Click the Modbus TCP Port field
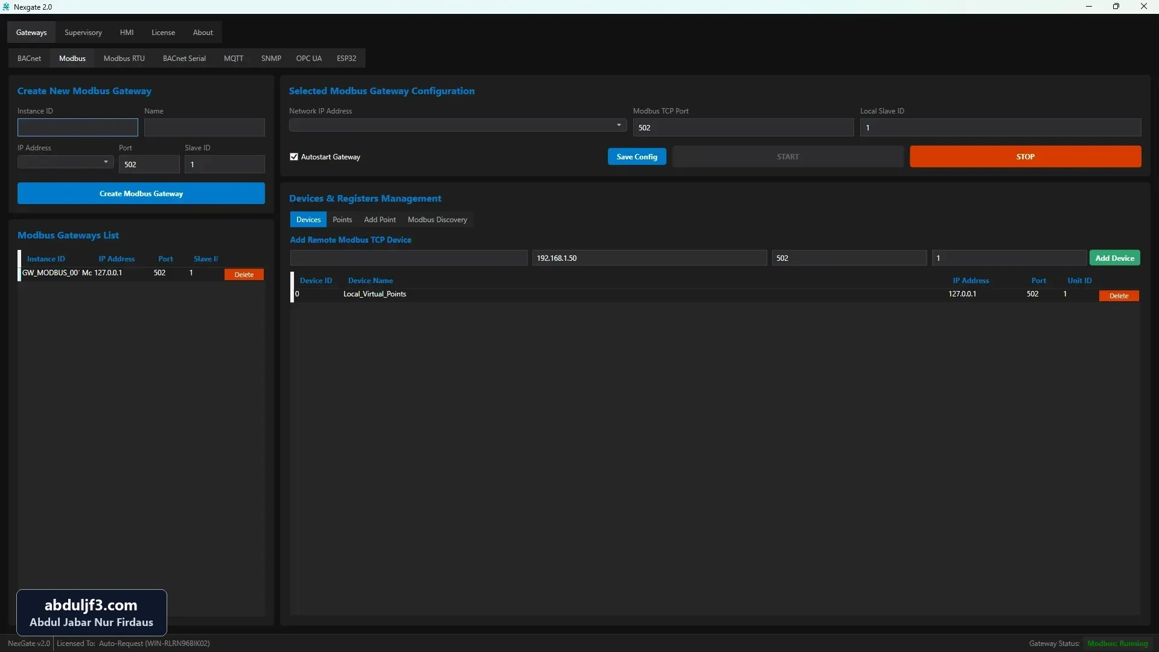The image size is (1159, 652). coord(743,127)
